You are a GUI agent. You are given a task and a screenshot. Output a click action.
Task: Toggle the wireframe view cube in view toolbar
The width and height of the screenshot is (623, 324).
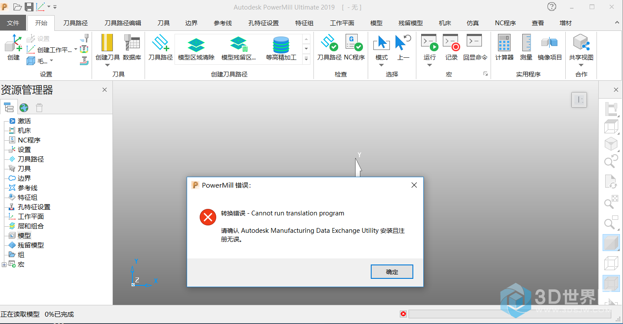611,263
